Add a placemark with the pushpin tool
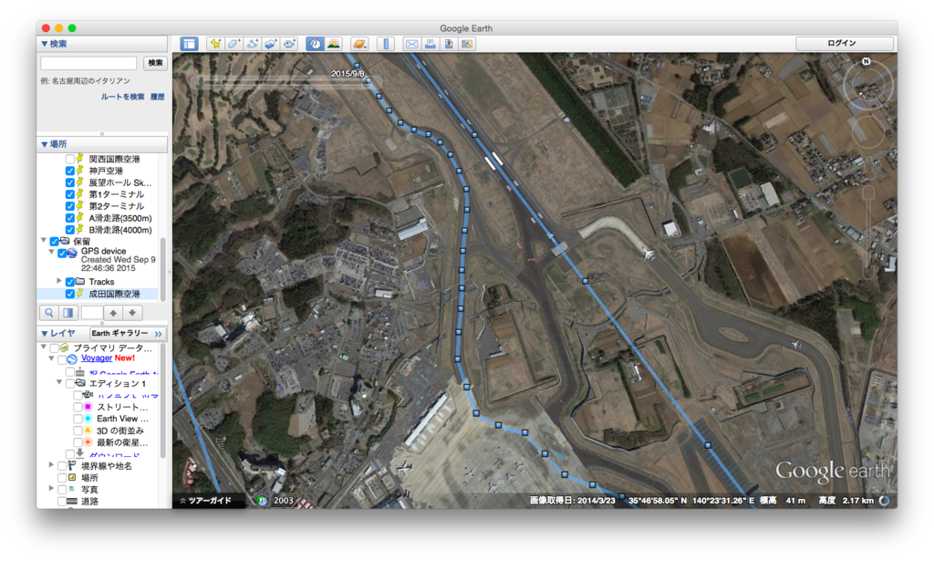 pos(215,44)
